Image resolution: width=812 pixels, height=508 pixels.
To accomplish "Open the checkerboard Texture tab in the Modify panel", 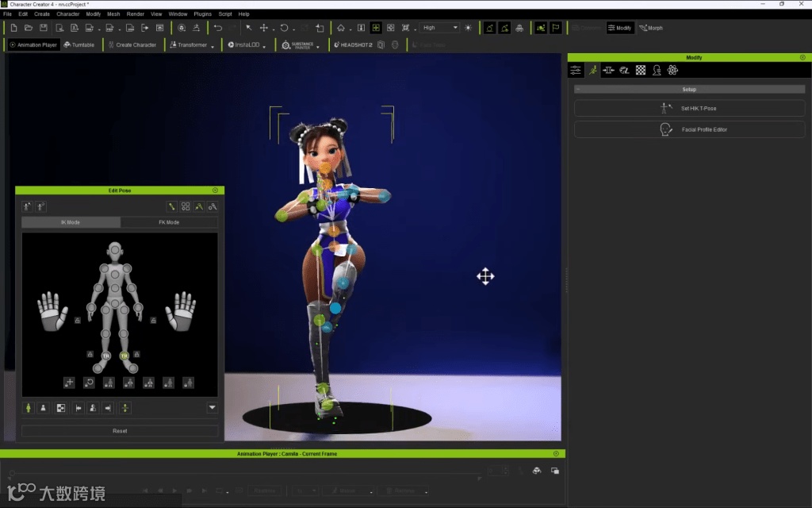I will click(x=641, y=71).
